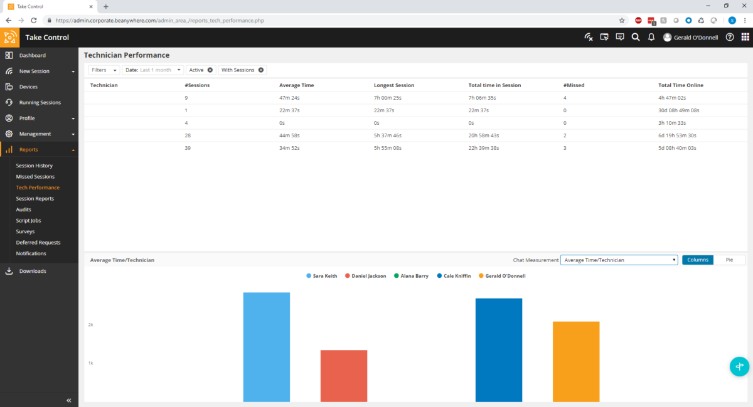The width and height of the screenshot is (753, 407).
Task: Open Gerald O'Donnell's account menu
Action: tap(690, 37)
